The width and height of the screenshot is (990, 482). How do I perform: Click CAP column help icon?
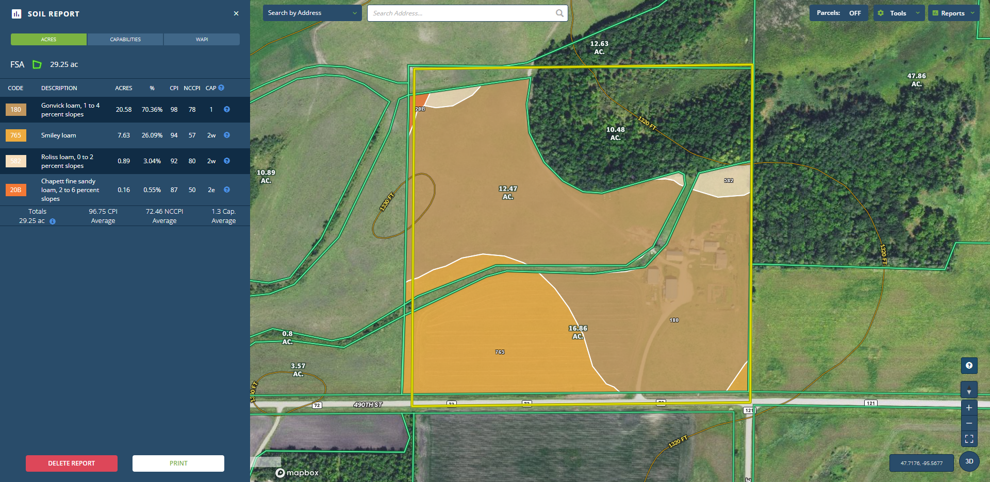221,88
